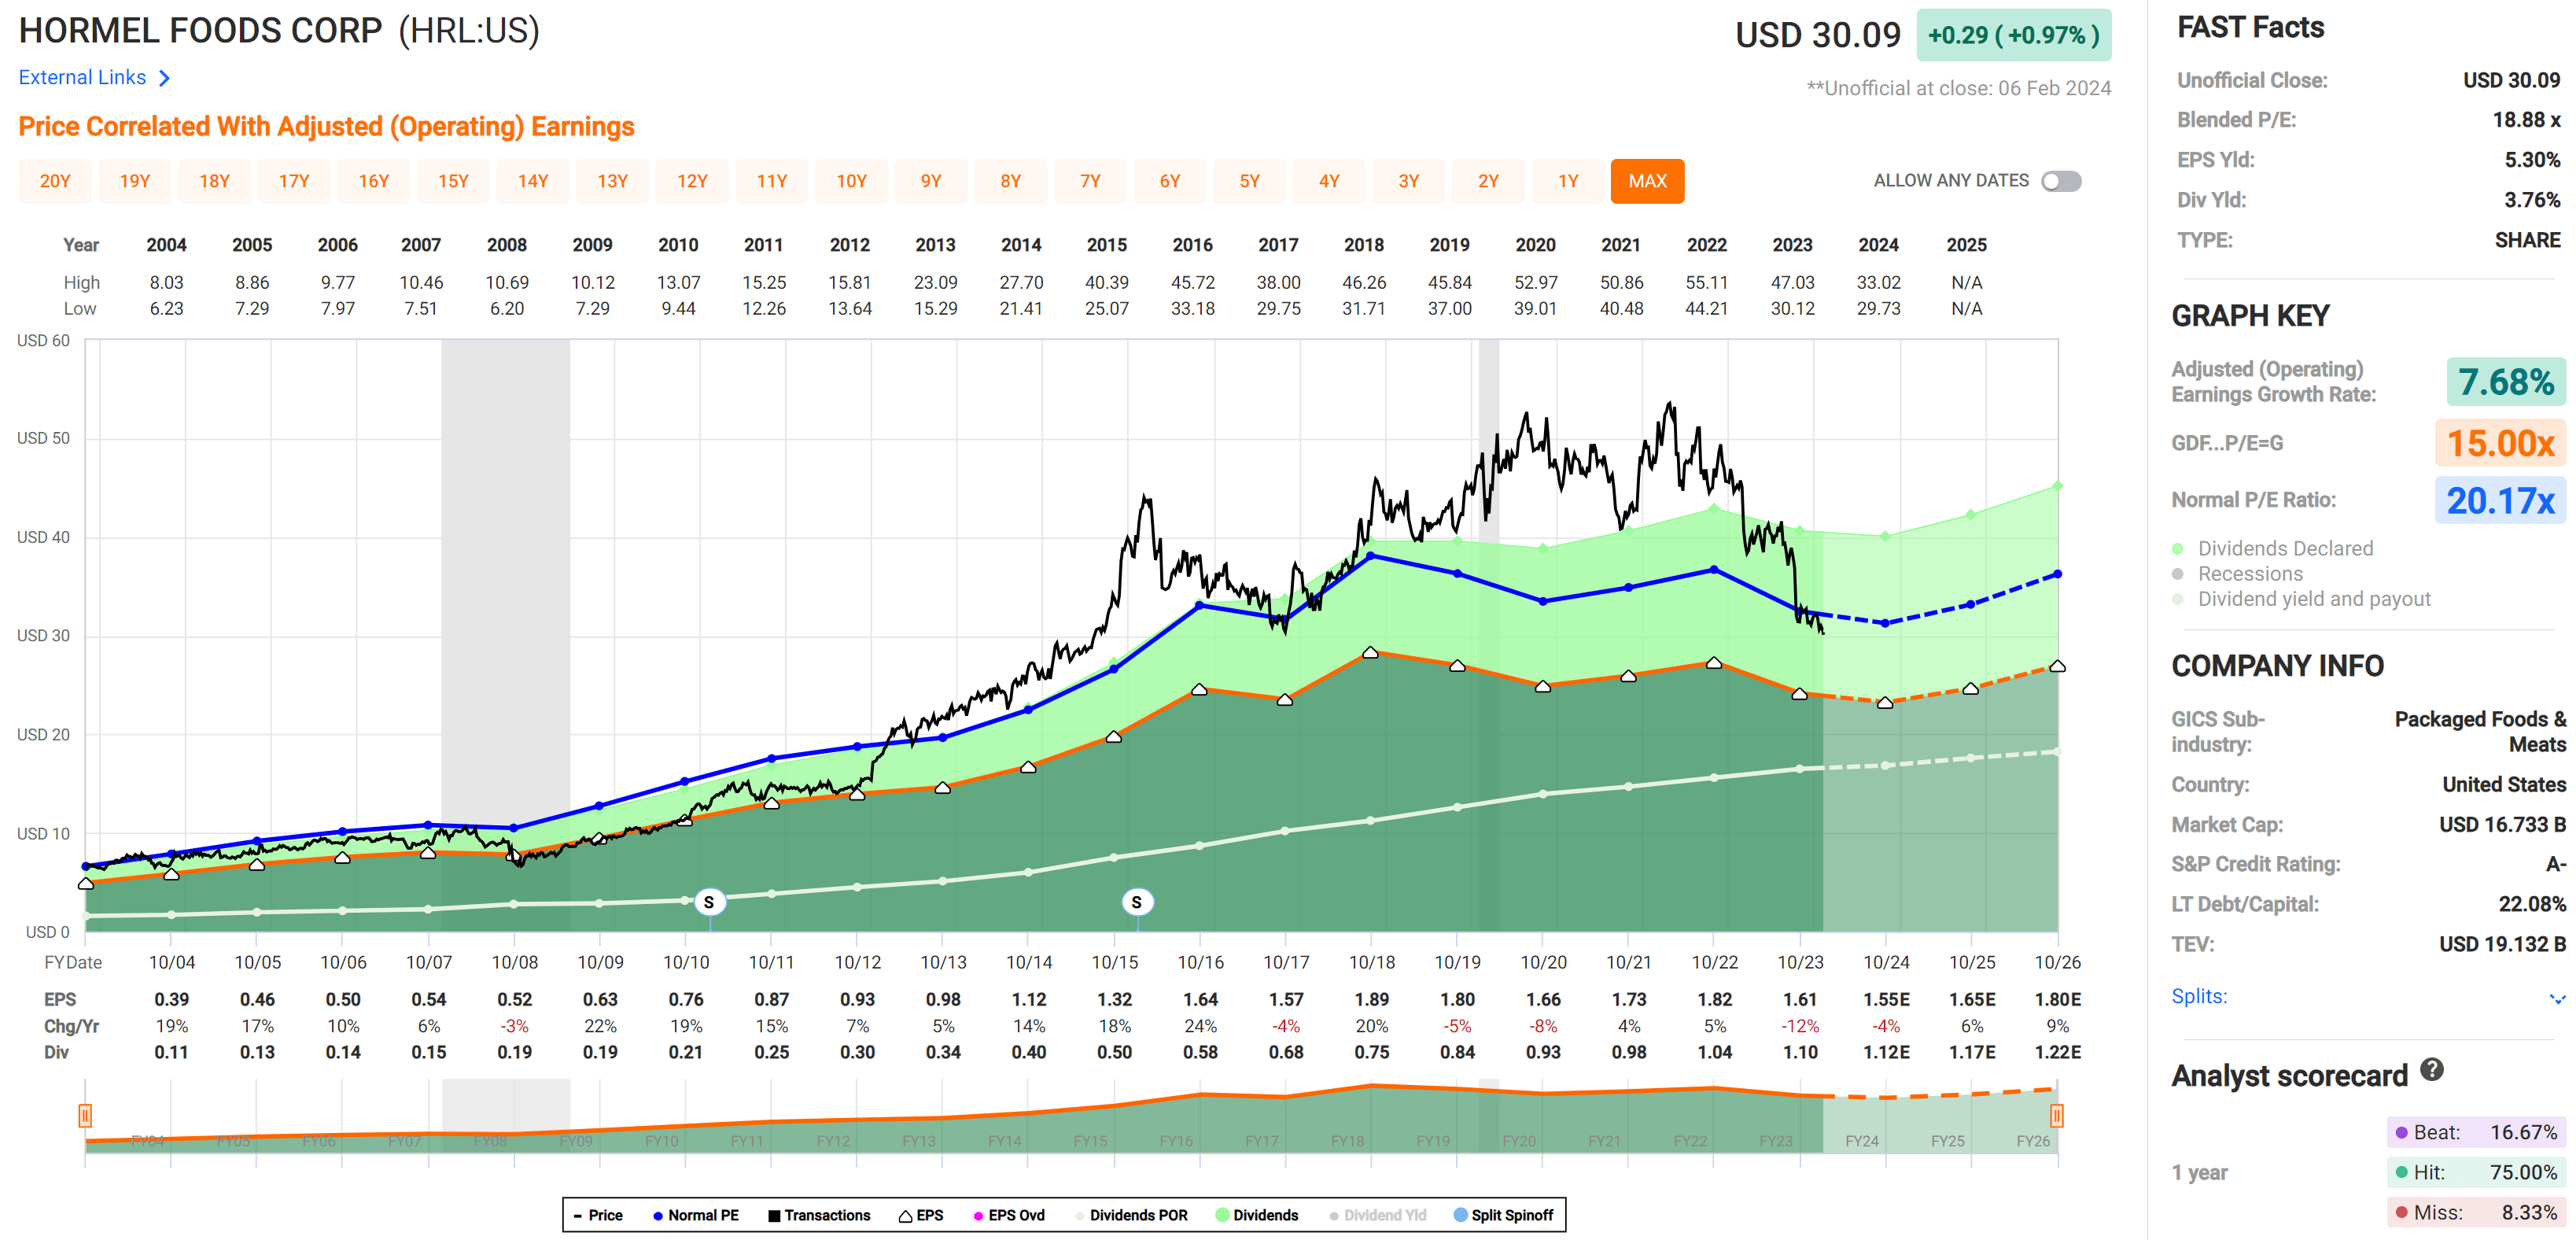
Task: Select the MAX time range tab
Action: click(1647, 181)
